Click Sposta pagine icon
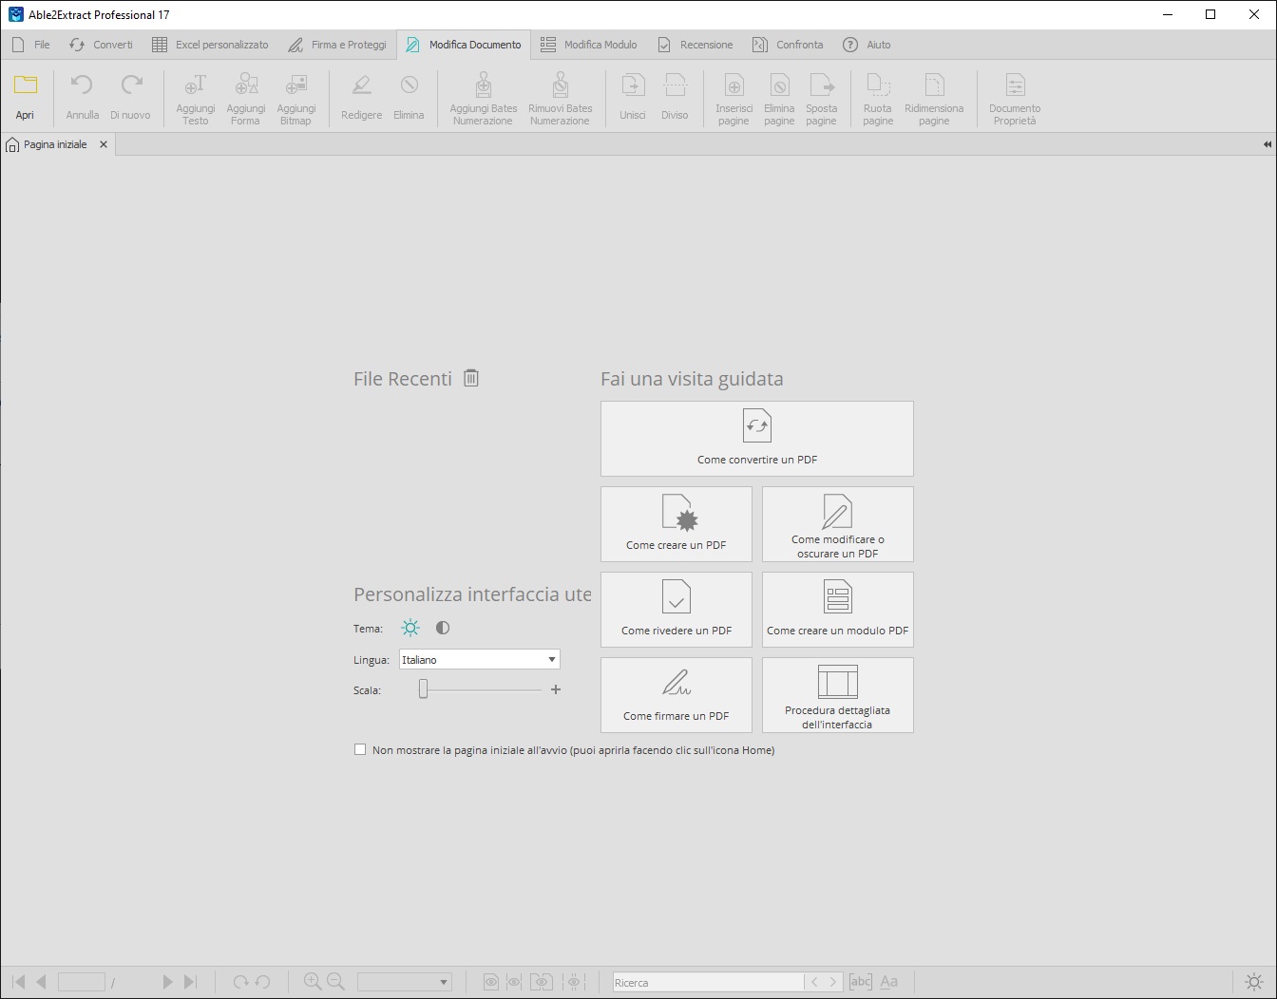 pyautogui.click(x=822, y=85)
